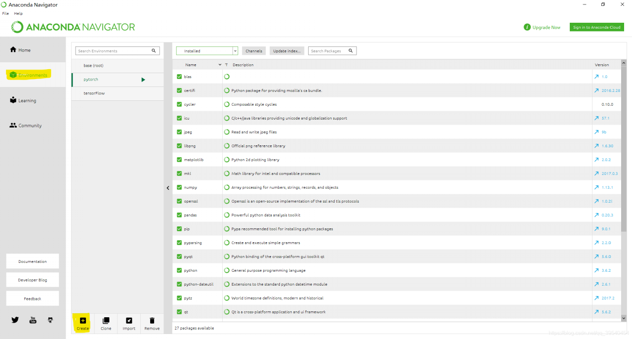Click the upgrade arrow for numpy version
The image size is (632, 339).
coord(596,187)
